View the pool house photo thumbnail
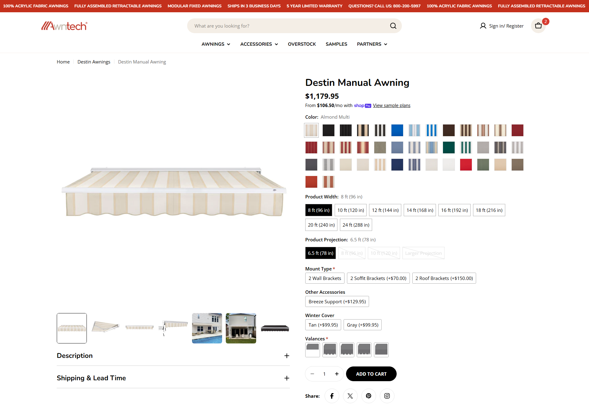Screen dimensions: 589x410 [207, 328]
